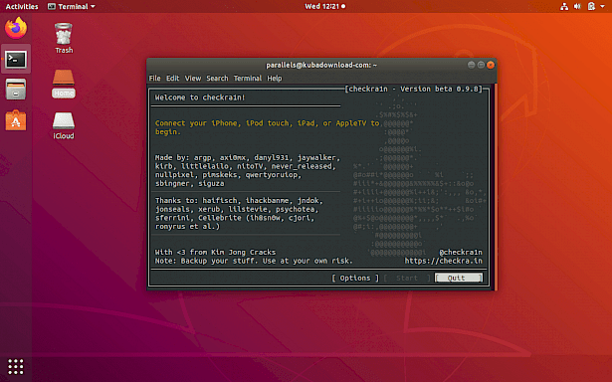Show Applications grid icon
This screenshot has height=382, width=612.
[16, 366]
